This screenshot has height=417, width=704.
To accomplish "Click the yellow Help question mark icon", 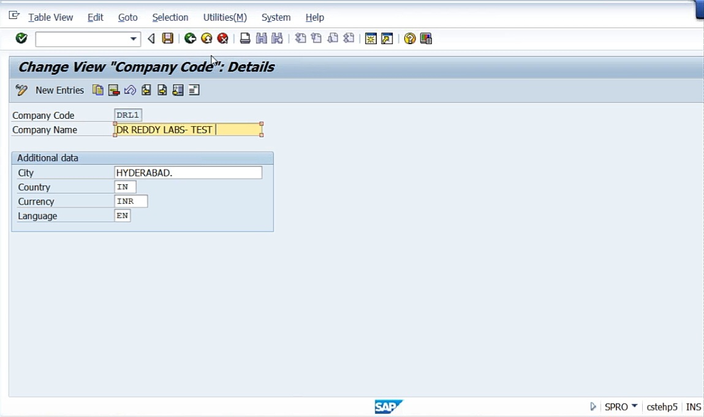I will (x=409, y=39).
